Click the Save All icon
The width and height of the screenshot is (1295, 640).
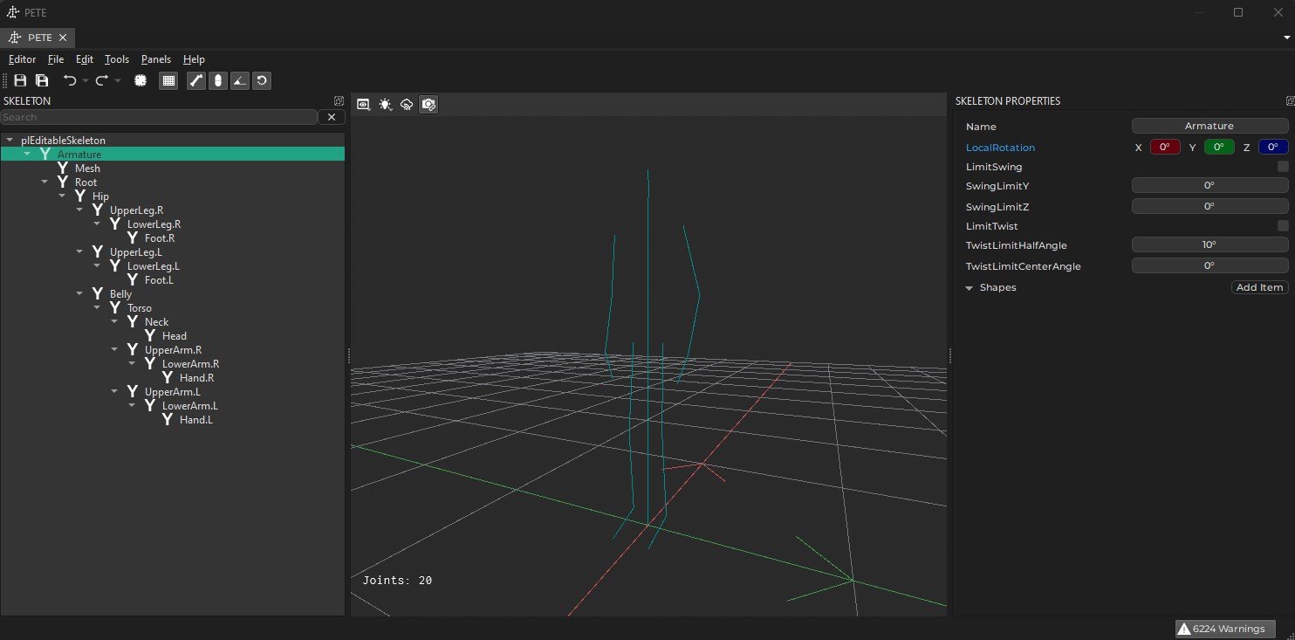tap(41, 80)
